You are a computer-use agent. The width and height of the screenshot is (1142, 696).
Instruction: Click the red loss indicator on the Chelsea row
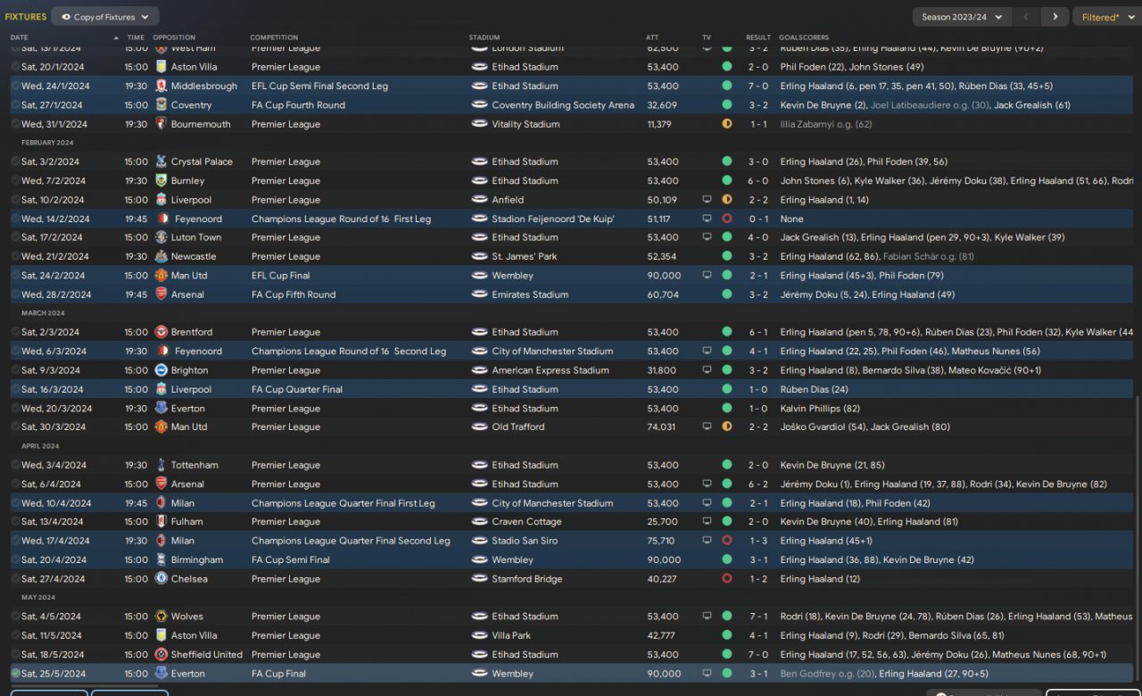tap(727, 579)
